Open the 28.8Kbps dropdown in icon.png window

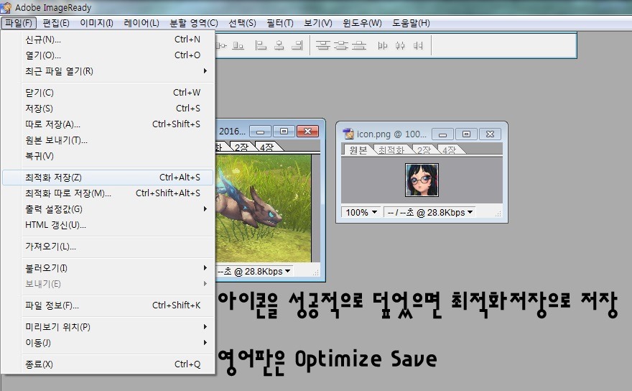[429, 212]
